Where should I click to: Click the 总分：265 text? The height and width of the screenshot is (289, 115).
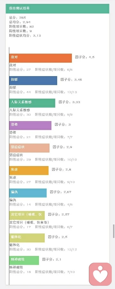(18, 18)
